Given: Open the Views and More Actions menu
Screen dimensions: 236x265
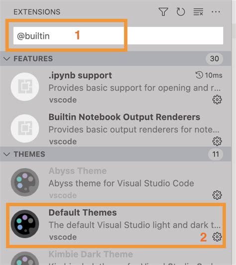Looking at the screenshot, I should [x=216, y=12].
